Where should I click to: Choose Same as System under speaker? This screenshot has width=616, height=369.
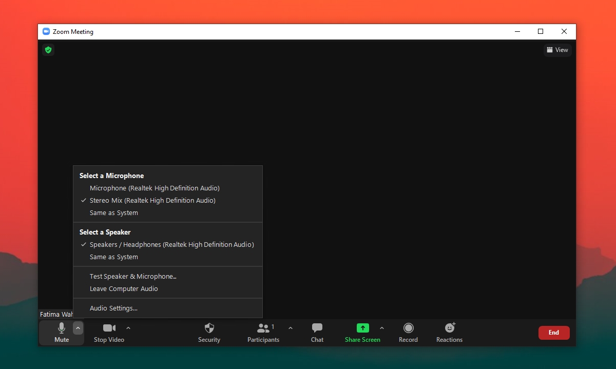[x=168, y=257]
